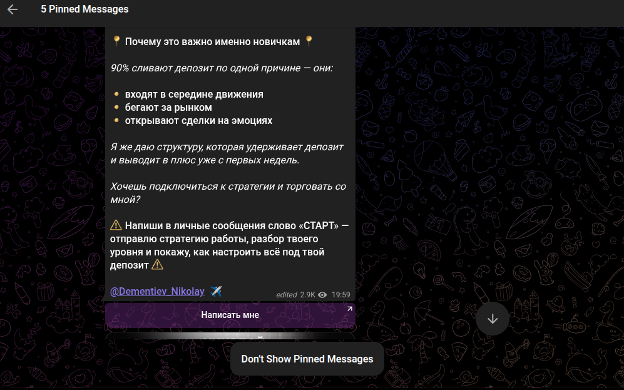The image size is (624, 390).
Task: Open the @Dementiev_Nikolay mention link
Action: pyautogui.click(x=157, y=292)
